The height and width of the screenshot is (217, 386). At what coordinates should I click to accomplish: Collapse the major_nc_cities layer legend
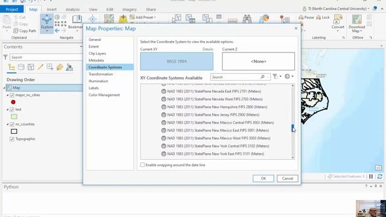7,95
